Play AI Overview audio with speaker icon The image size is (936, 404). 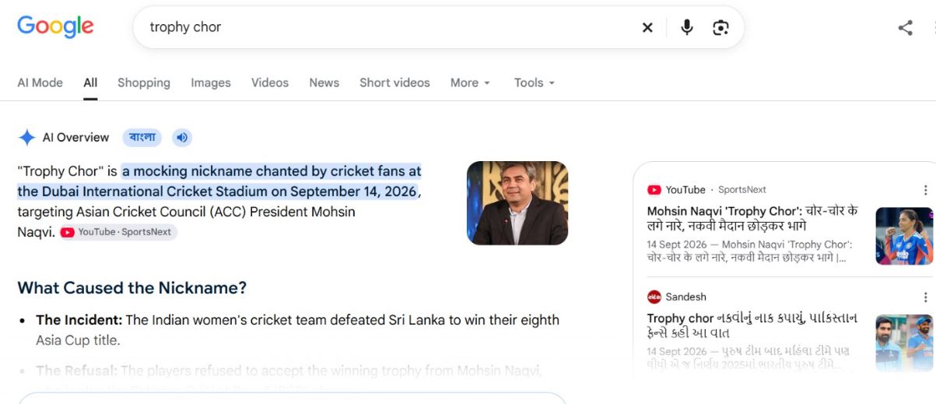(x=182, y=138)
